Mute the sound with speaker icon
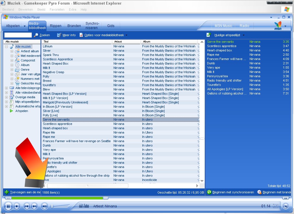Screen dimensions: 294x214 44,206
